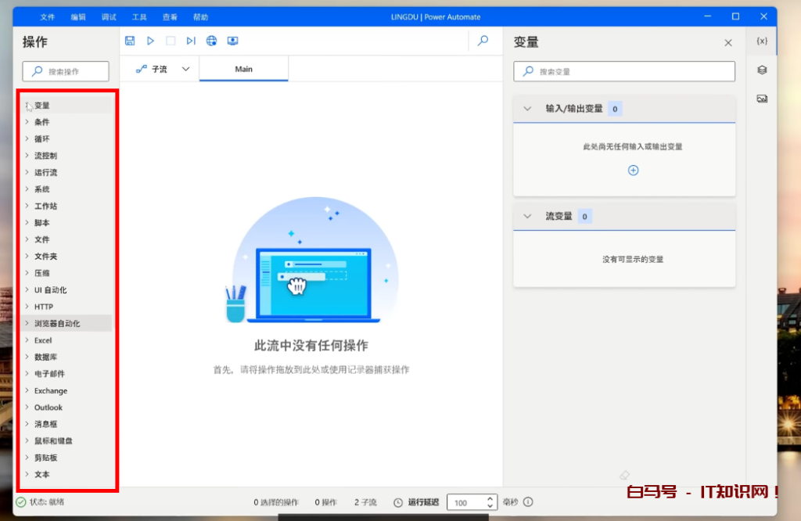
Task: Open the desktop recorder icon
Action: coord(232,41)
